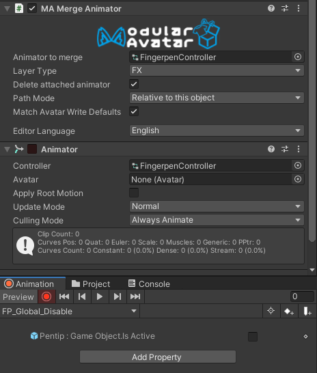Image resolution: width=317 pixels, height=373 pixels.
Task: Open the Layer Type FX dropdown
Action: pyautogui.click(x=217, y=70)
